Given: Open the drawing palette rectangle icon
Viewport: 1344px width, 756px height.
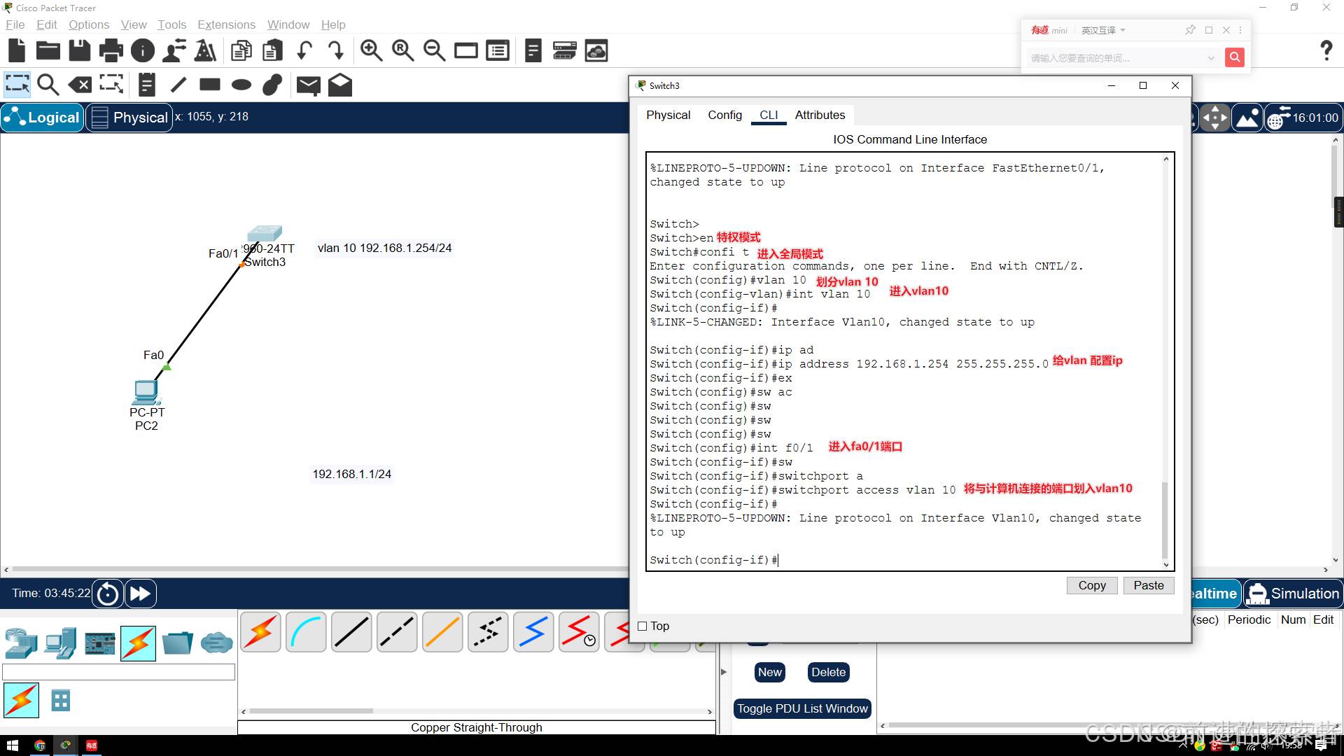Looking at the screenshot, I should pos(466,50).
